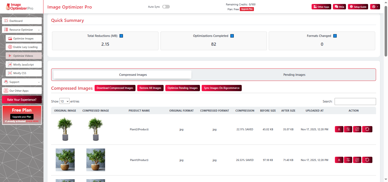This screenshot has height=182, width=388.
Task: Click the 71.40 KB after size value
Action: [288, 160]
